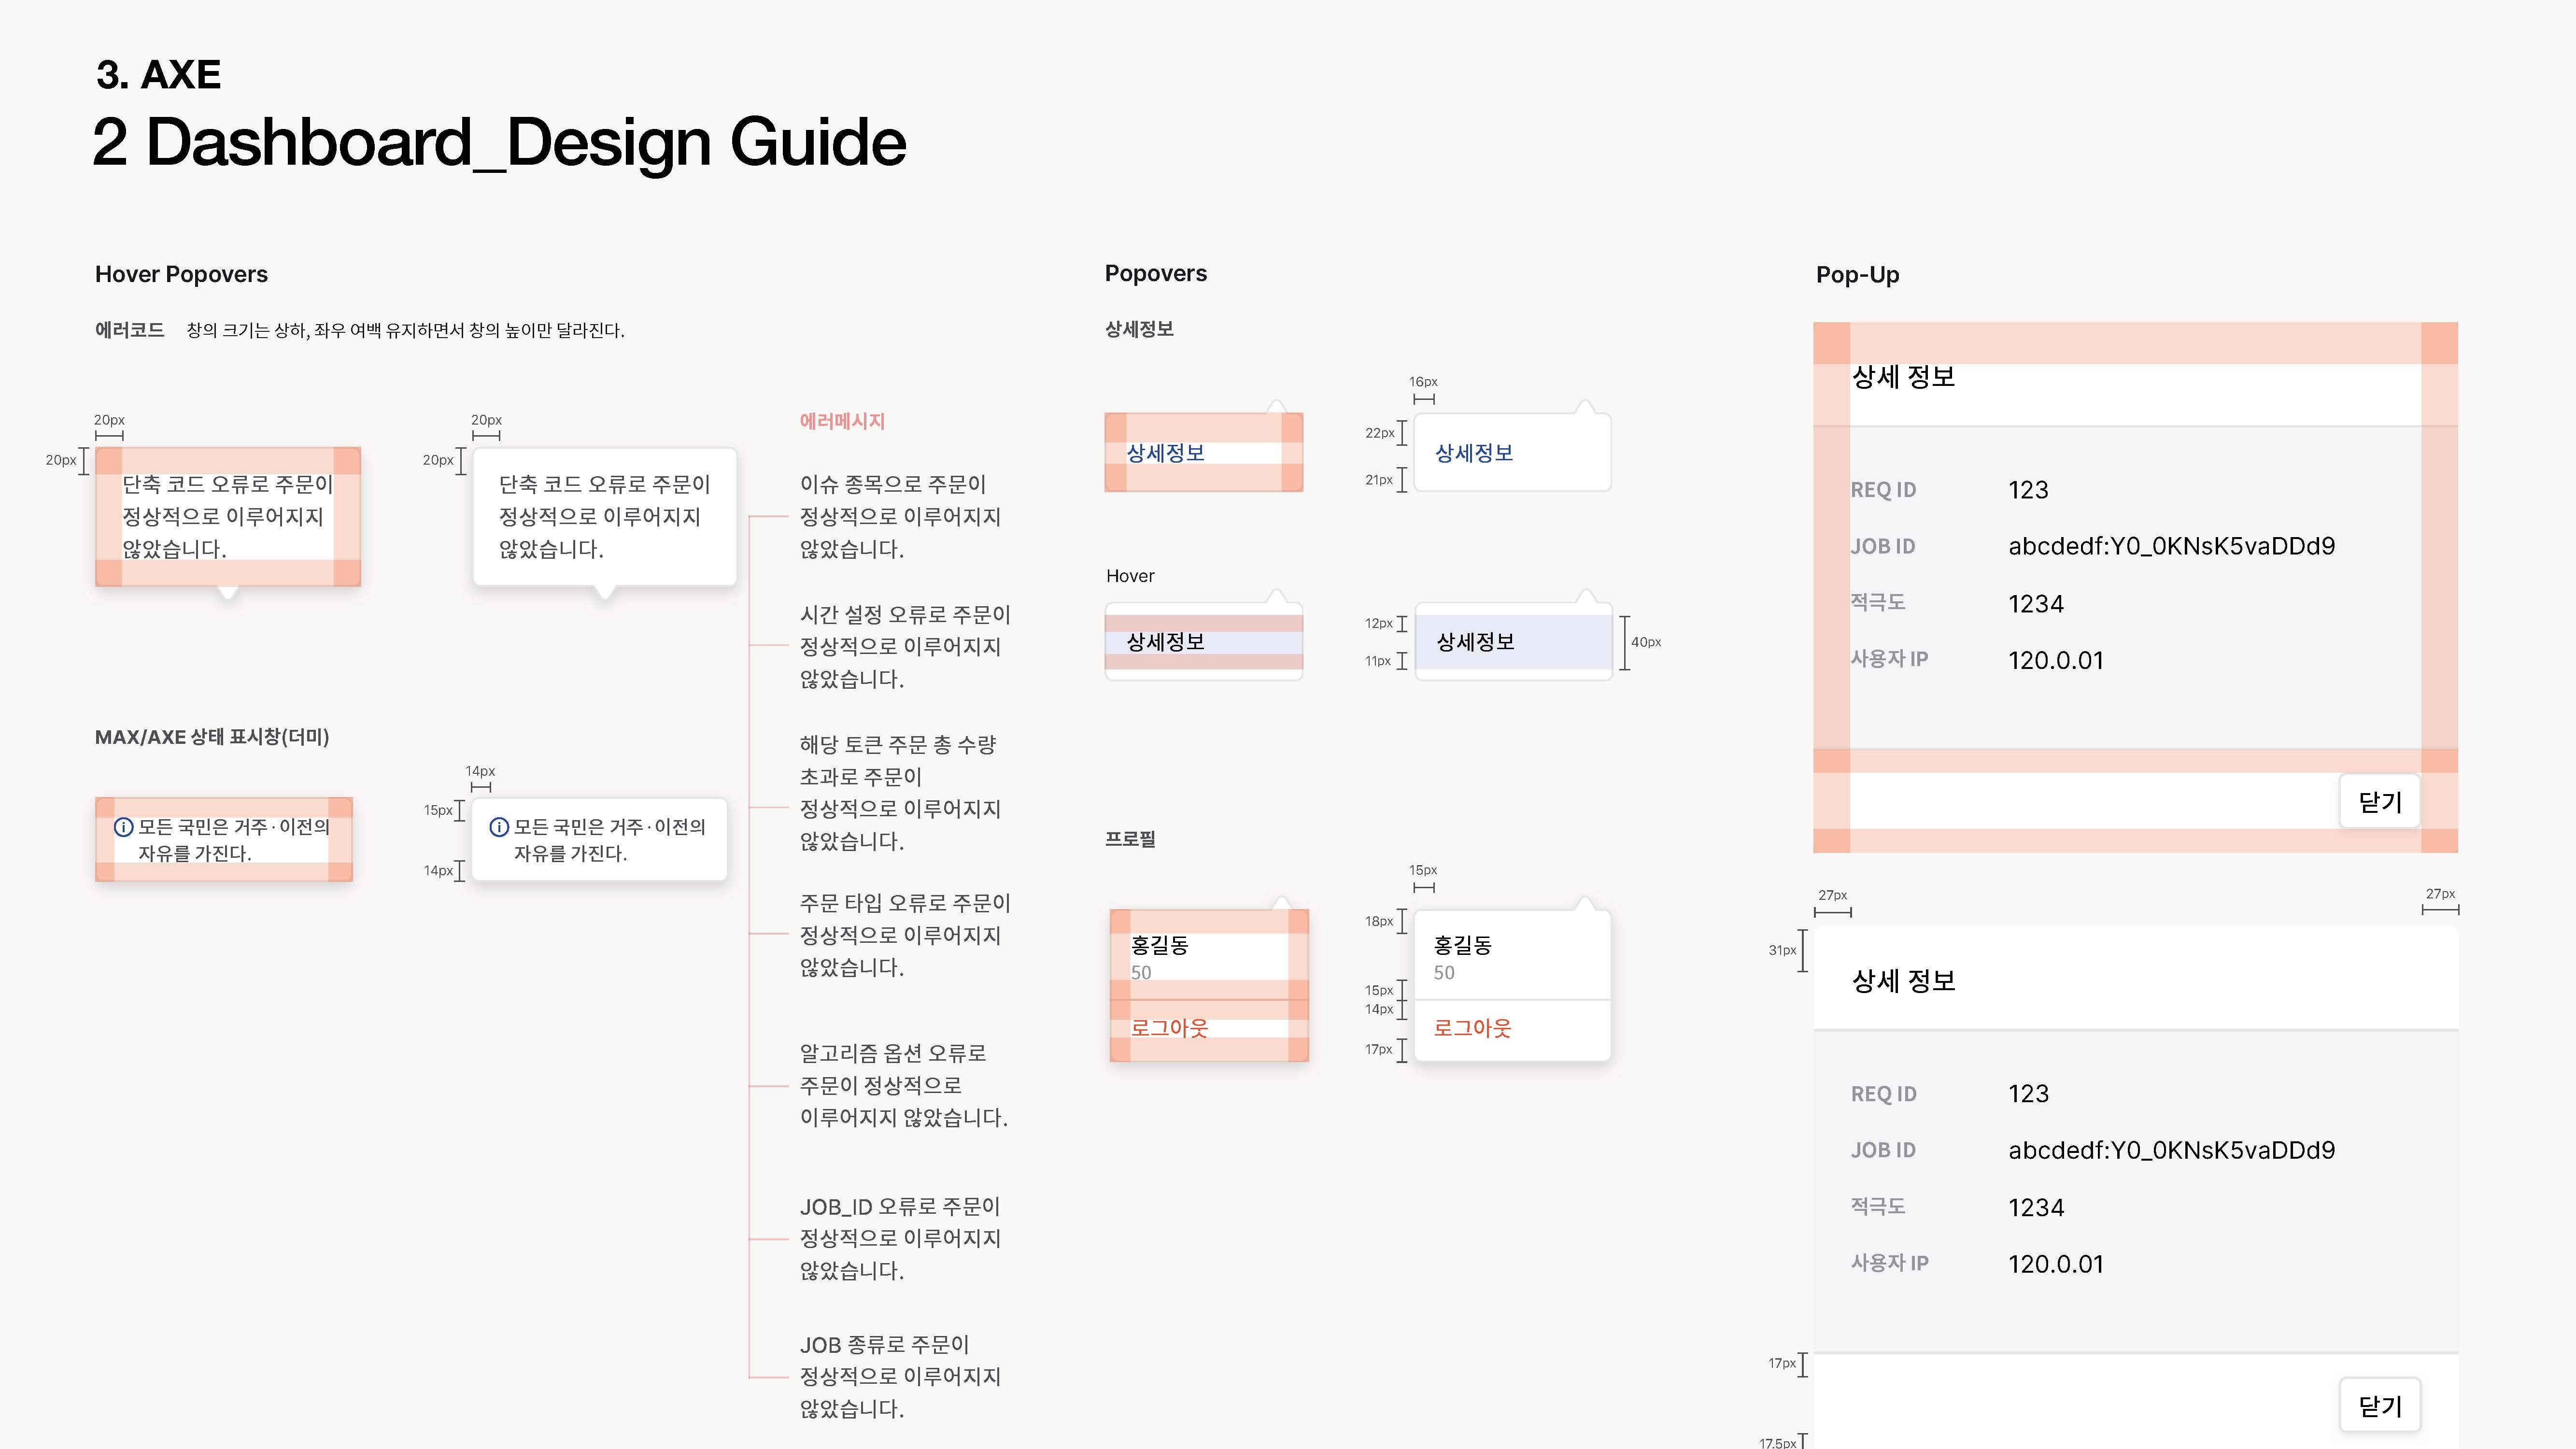The width and height of the screenshot is (2576, 1449).
Task: Click info icon in orange-highlighted status popover
Action: pyautogui.click(x=124, y=827)
